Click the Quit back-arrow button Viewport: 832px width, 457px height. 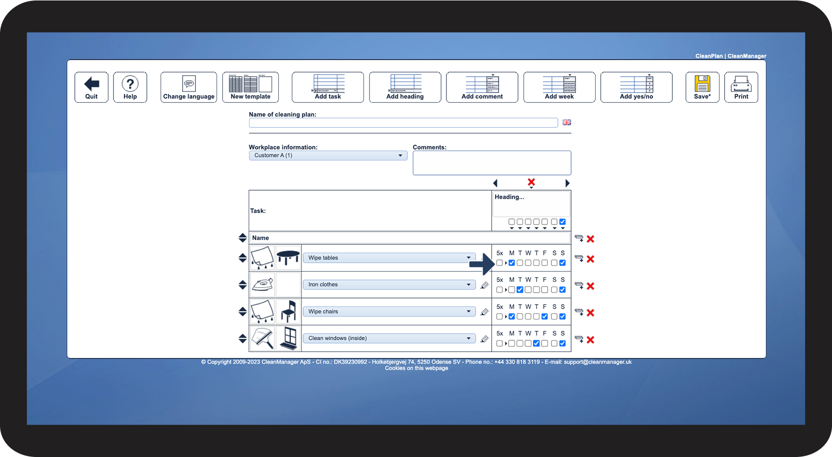coord(91,87)
